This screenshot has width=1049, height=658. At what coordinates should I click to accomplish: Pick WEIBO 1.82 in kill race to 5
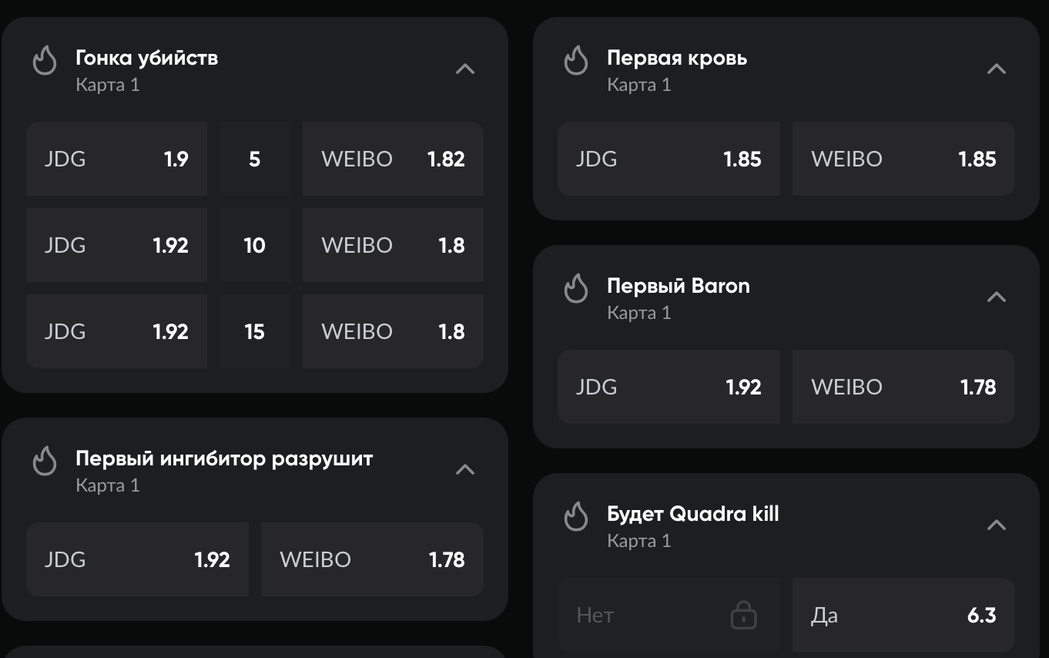point(393,159)
